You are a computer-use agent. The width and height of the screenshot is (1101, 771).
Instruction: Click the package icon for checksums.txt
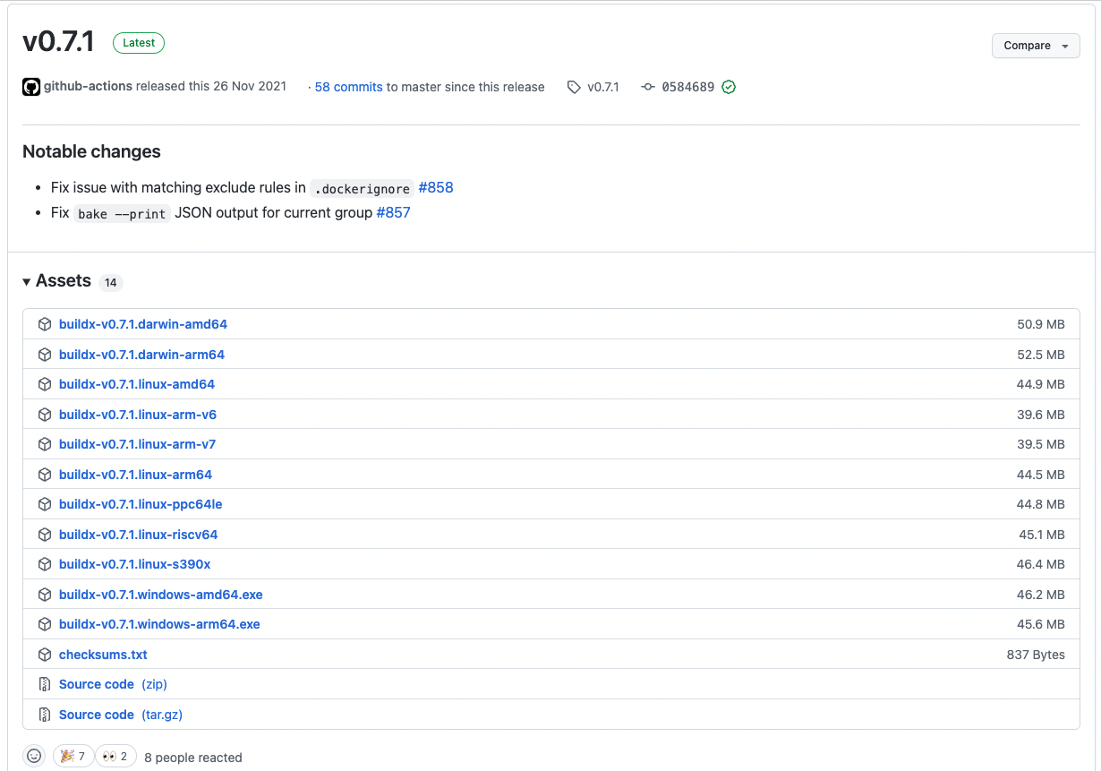[x=45, y=655]
